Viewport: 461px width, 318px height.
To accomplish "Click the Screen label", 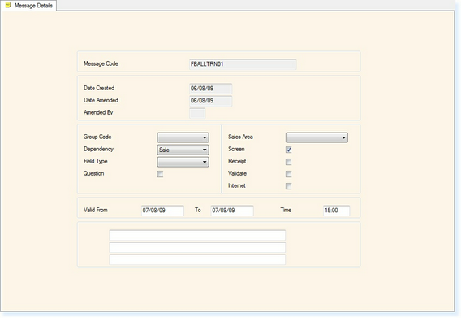I will (x=236, y=149).
